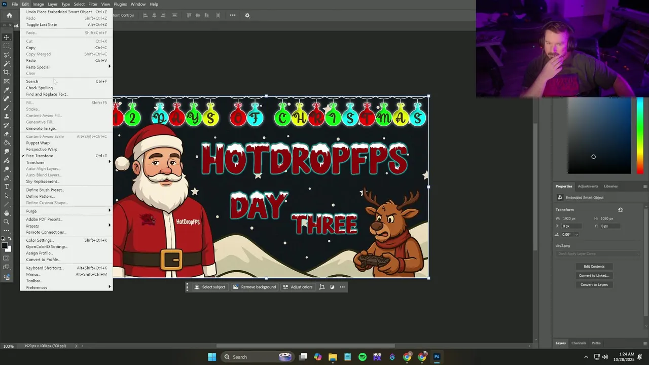Select the Crop tool
649x365 pixels.
pos(7,72)
